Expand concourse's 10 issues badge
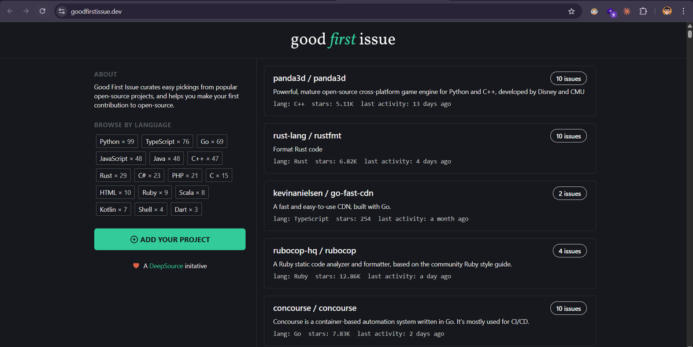 click(568, 308)
